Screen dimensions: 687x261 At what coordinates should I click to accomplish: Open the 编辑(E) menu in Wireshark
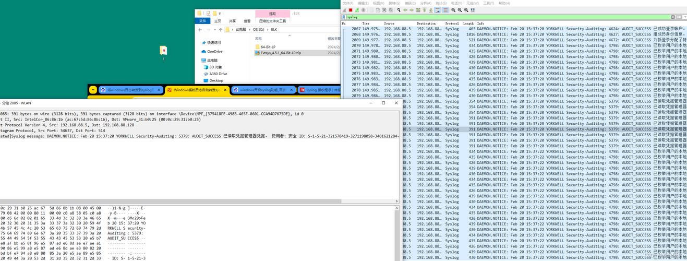363,3
